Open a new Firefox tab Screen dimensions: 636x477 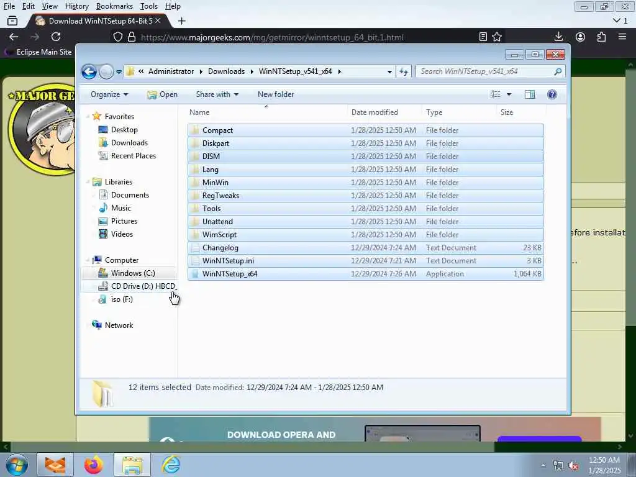tap(182, 21)
